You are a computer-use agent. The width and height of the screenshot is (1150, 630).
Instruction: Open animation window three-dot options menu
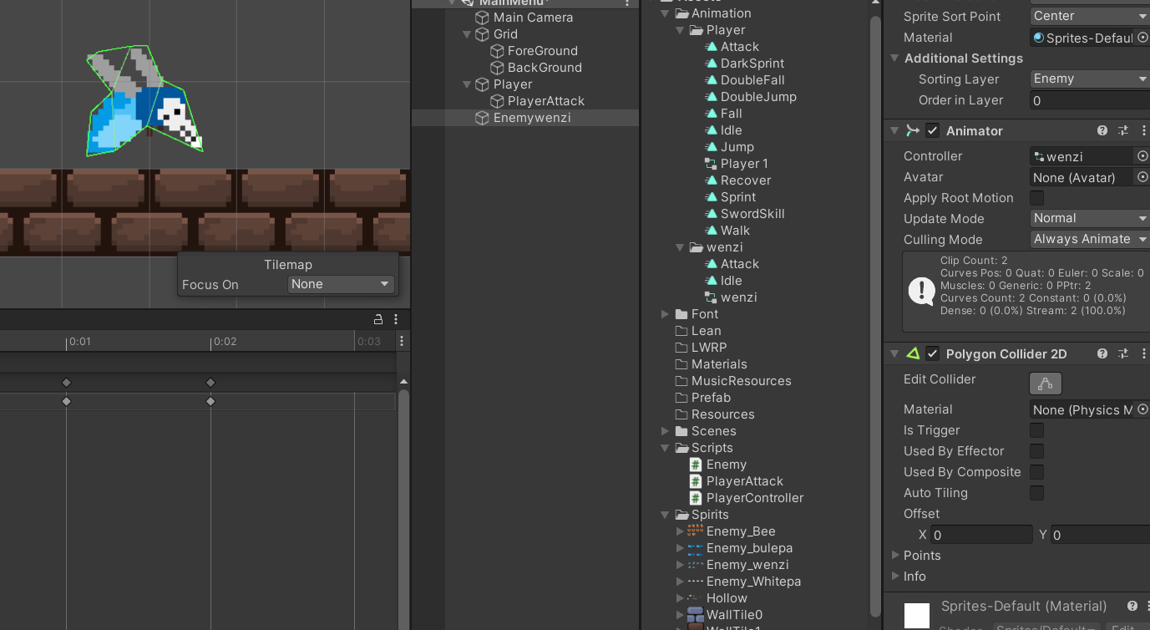[x=396, y=319]
